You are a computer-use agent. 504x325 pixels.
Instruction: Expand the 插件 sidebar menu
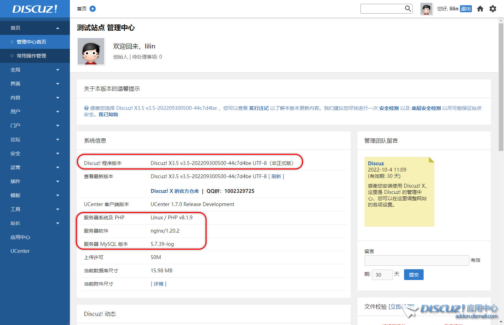tap(35, 181)
